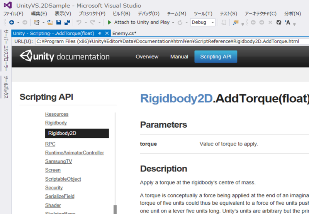Click the web browser Forward icon
The width and height of the screenshot is (309, 214).
[262, 22]
